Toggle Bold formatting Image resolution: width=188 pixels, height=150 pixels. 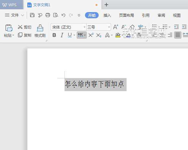(54, 35)
